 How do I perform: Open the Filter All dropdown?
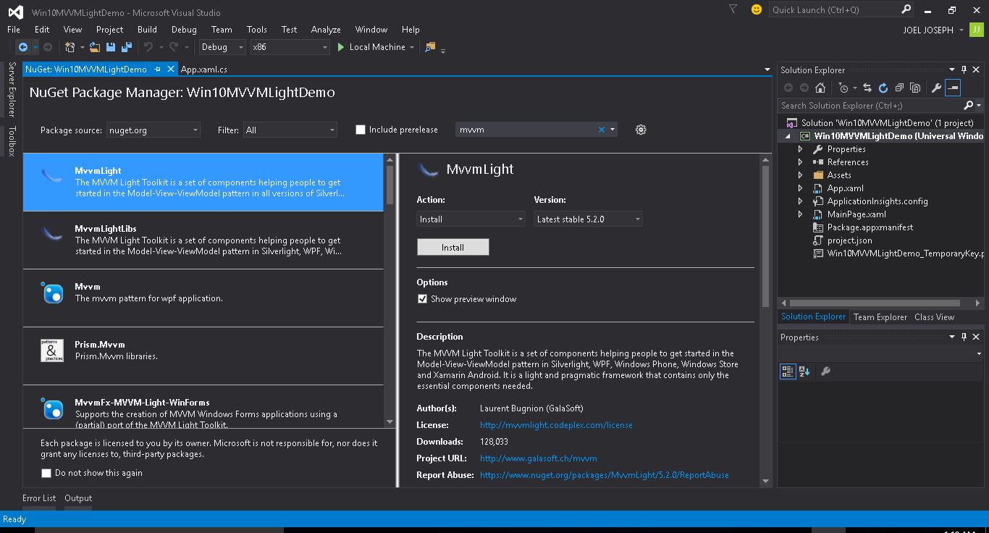pos(290,130)
